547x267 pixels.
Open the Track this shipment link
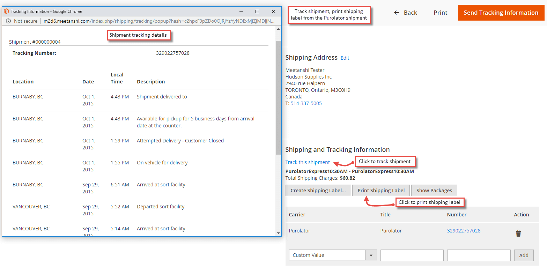(308, 162)
